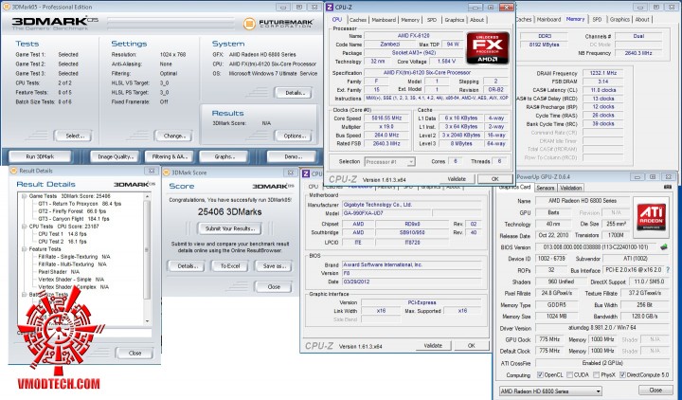The width and height of the screenshot is (682, 400).
Task: Open SPD tab in the Memory CPU-Z window
Action: coord(597,20)
